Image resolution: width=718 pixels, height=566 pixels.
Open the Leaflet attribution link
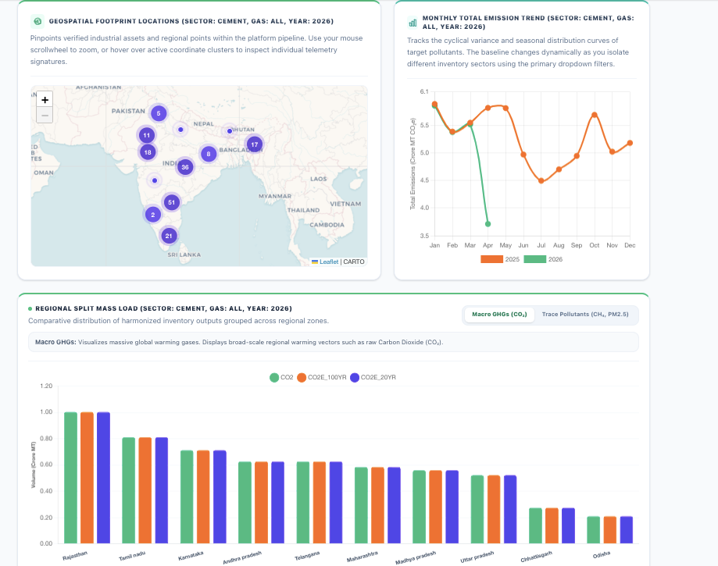tap(329, 262)
